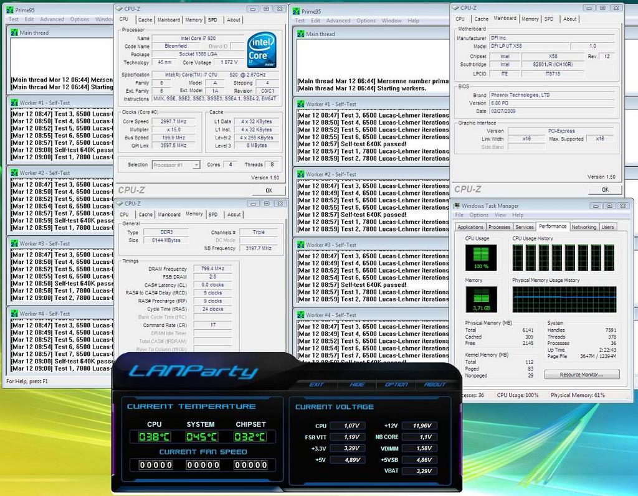Click the Resource Monitor button
Viewport: 638px width, 496px height.
tap(581, 375)
